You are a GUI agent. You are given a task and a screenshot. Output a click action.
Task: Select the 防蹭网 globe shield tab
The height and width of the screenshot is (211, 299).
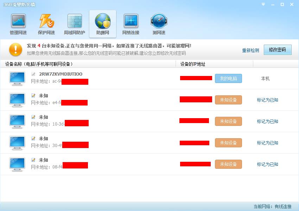(x=103, y=24)
